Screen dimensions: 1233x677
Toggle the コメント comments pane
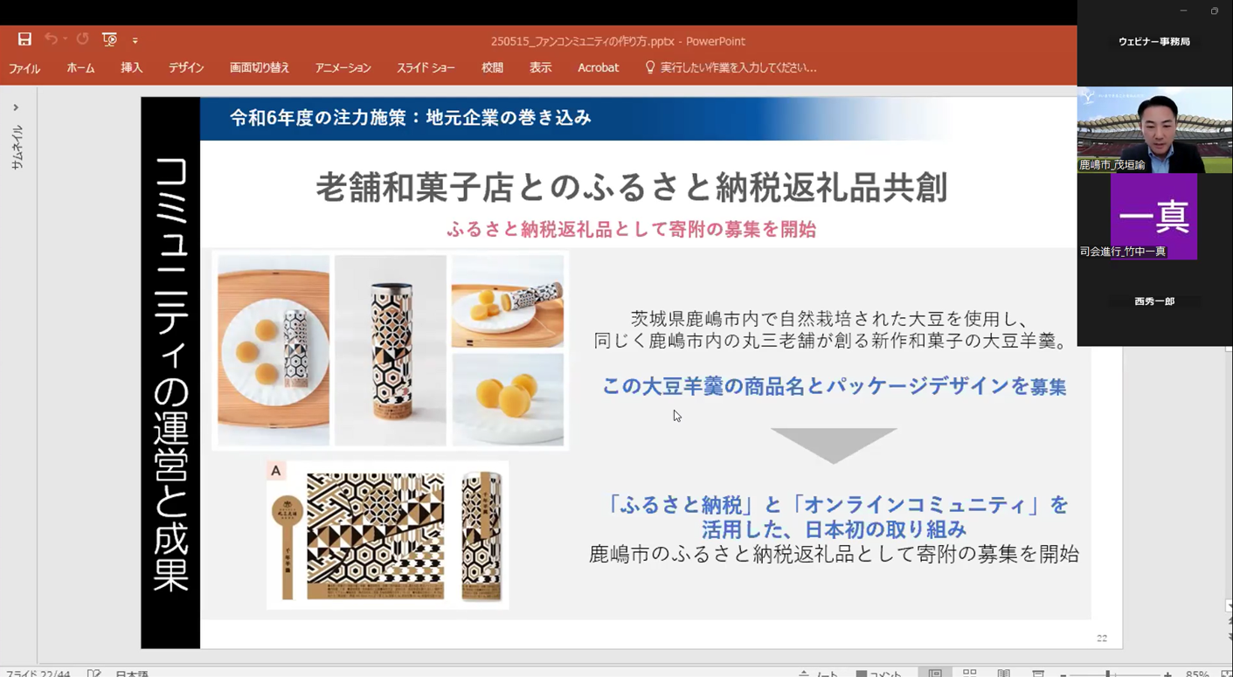(879, 674)
